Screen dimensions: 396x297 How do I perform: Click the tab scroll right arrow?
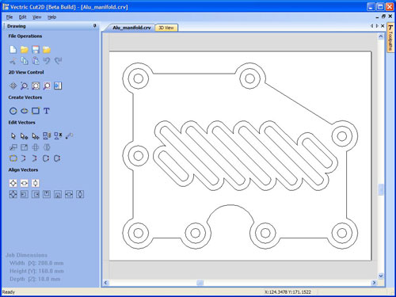tap(377, 26)
